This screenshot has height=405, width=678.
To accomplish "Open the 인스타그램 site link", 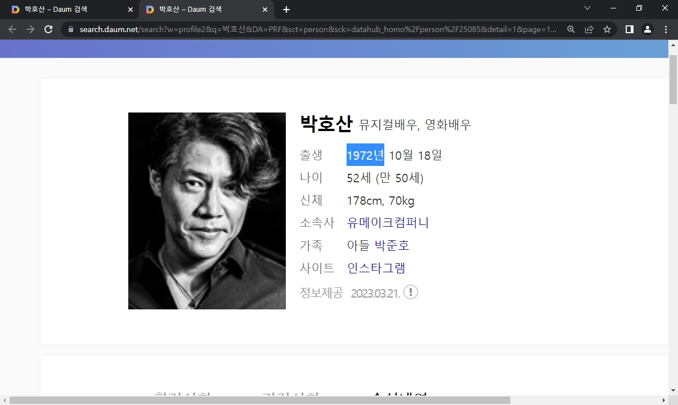I will click(376, 268).
